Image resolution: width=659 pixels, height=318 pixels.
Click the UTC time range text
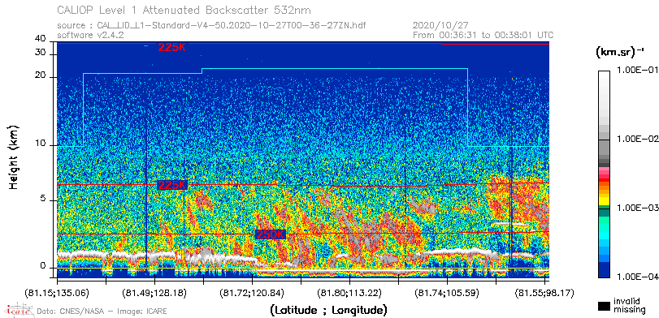click(483, 35)
